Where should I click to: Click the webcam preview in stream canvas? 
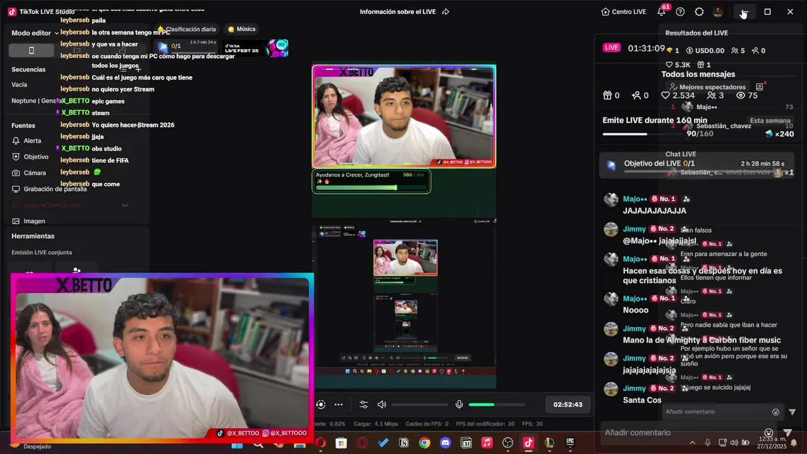[404, 117]
